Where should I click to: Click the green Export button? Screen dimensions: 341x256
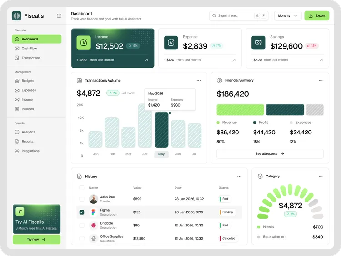316,16
